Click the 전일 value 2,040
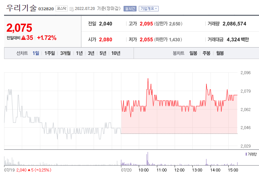This screenshot has width=259, height=177. click(x=105, y=24)
